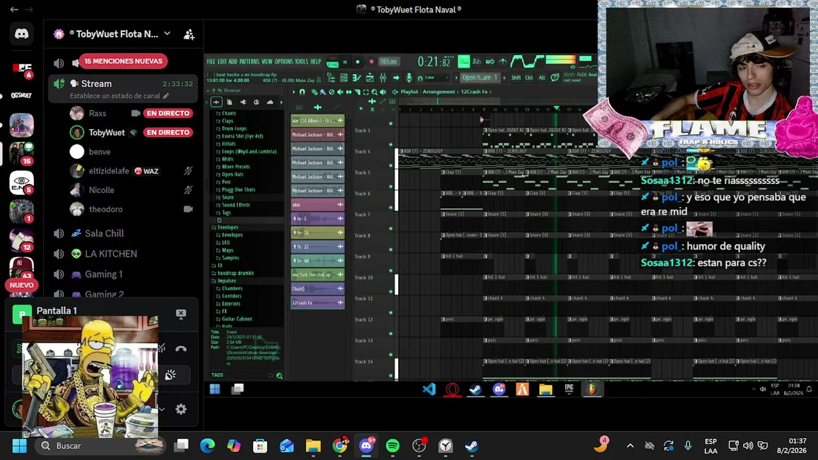
Task: Open the Playlist options arrow menu
Action: tap(293, 92)
